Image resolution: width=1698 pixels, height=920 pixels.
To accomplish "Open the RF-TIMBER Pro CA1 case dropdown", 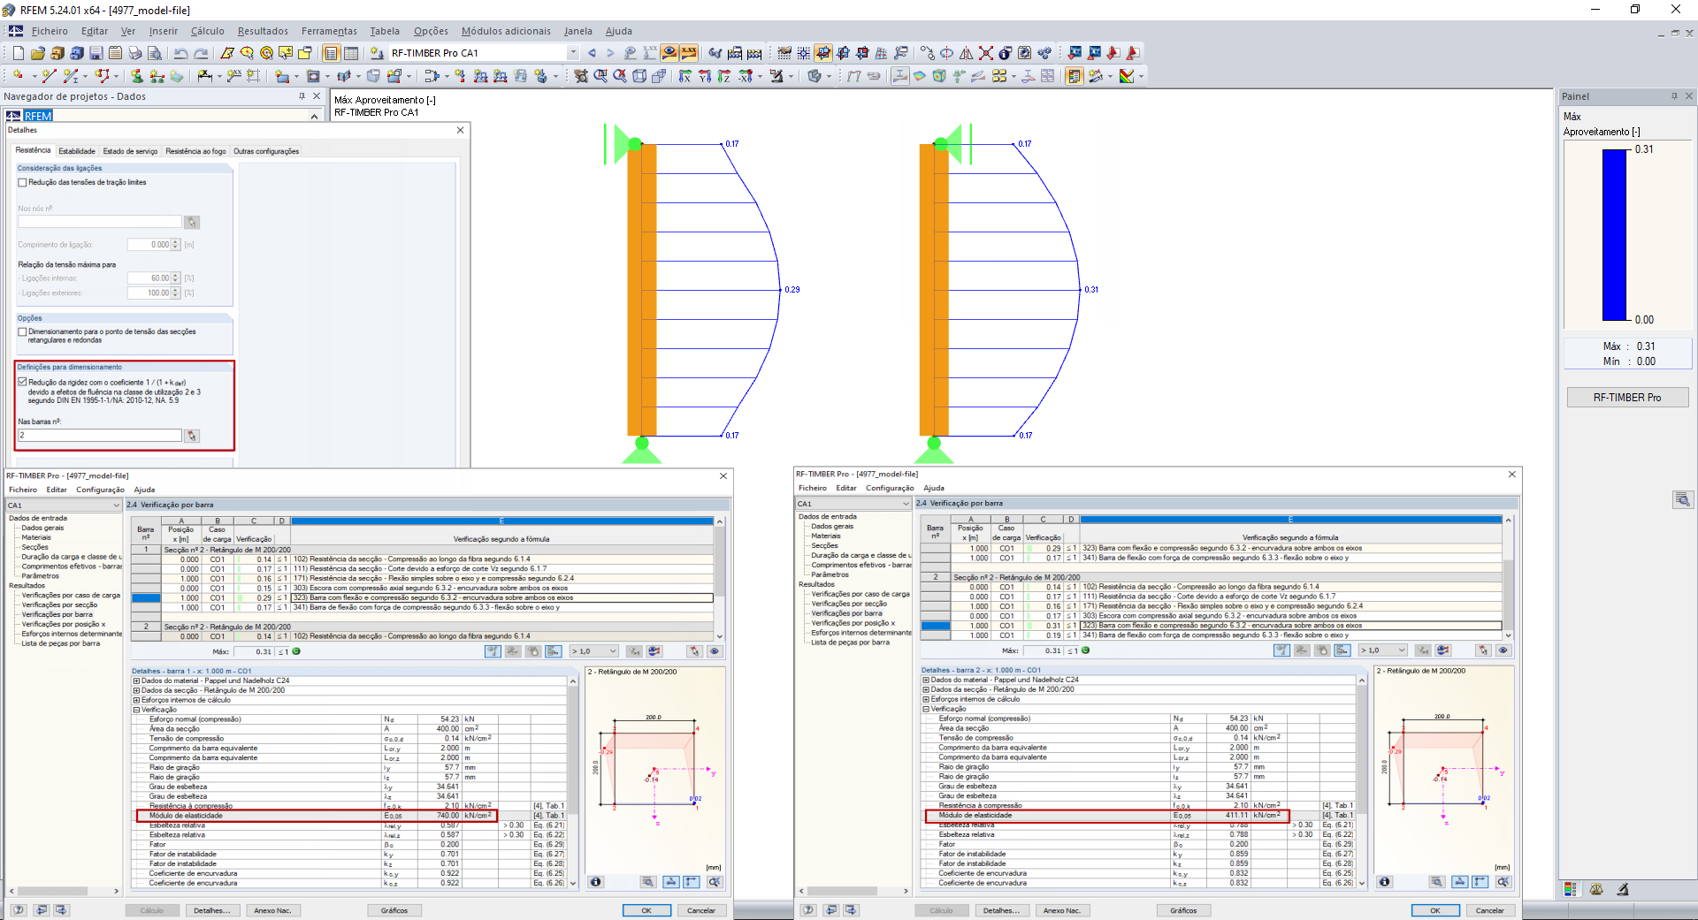I will 573,53.
